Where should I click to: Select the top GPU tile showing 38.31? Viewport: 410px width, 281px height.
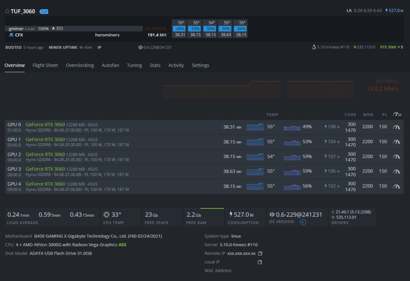tap(180, 29)
